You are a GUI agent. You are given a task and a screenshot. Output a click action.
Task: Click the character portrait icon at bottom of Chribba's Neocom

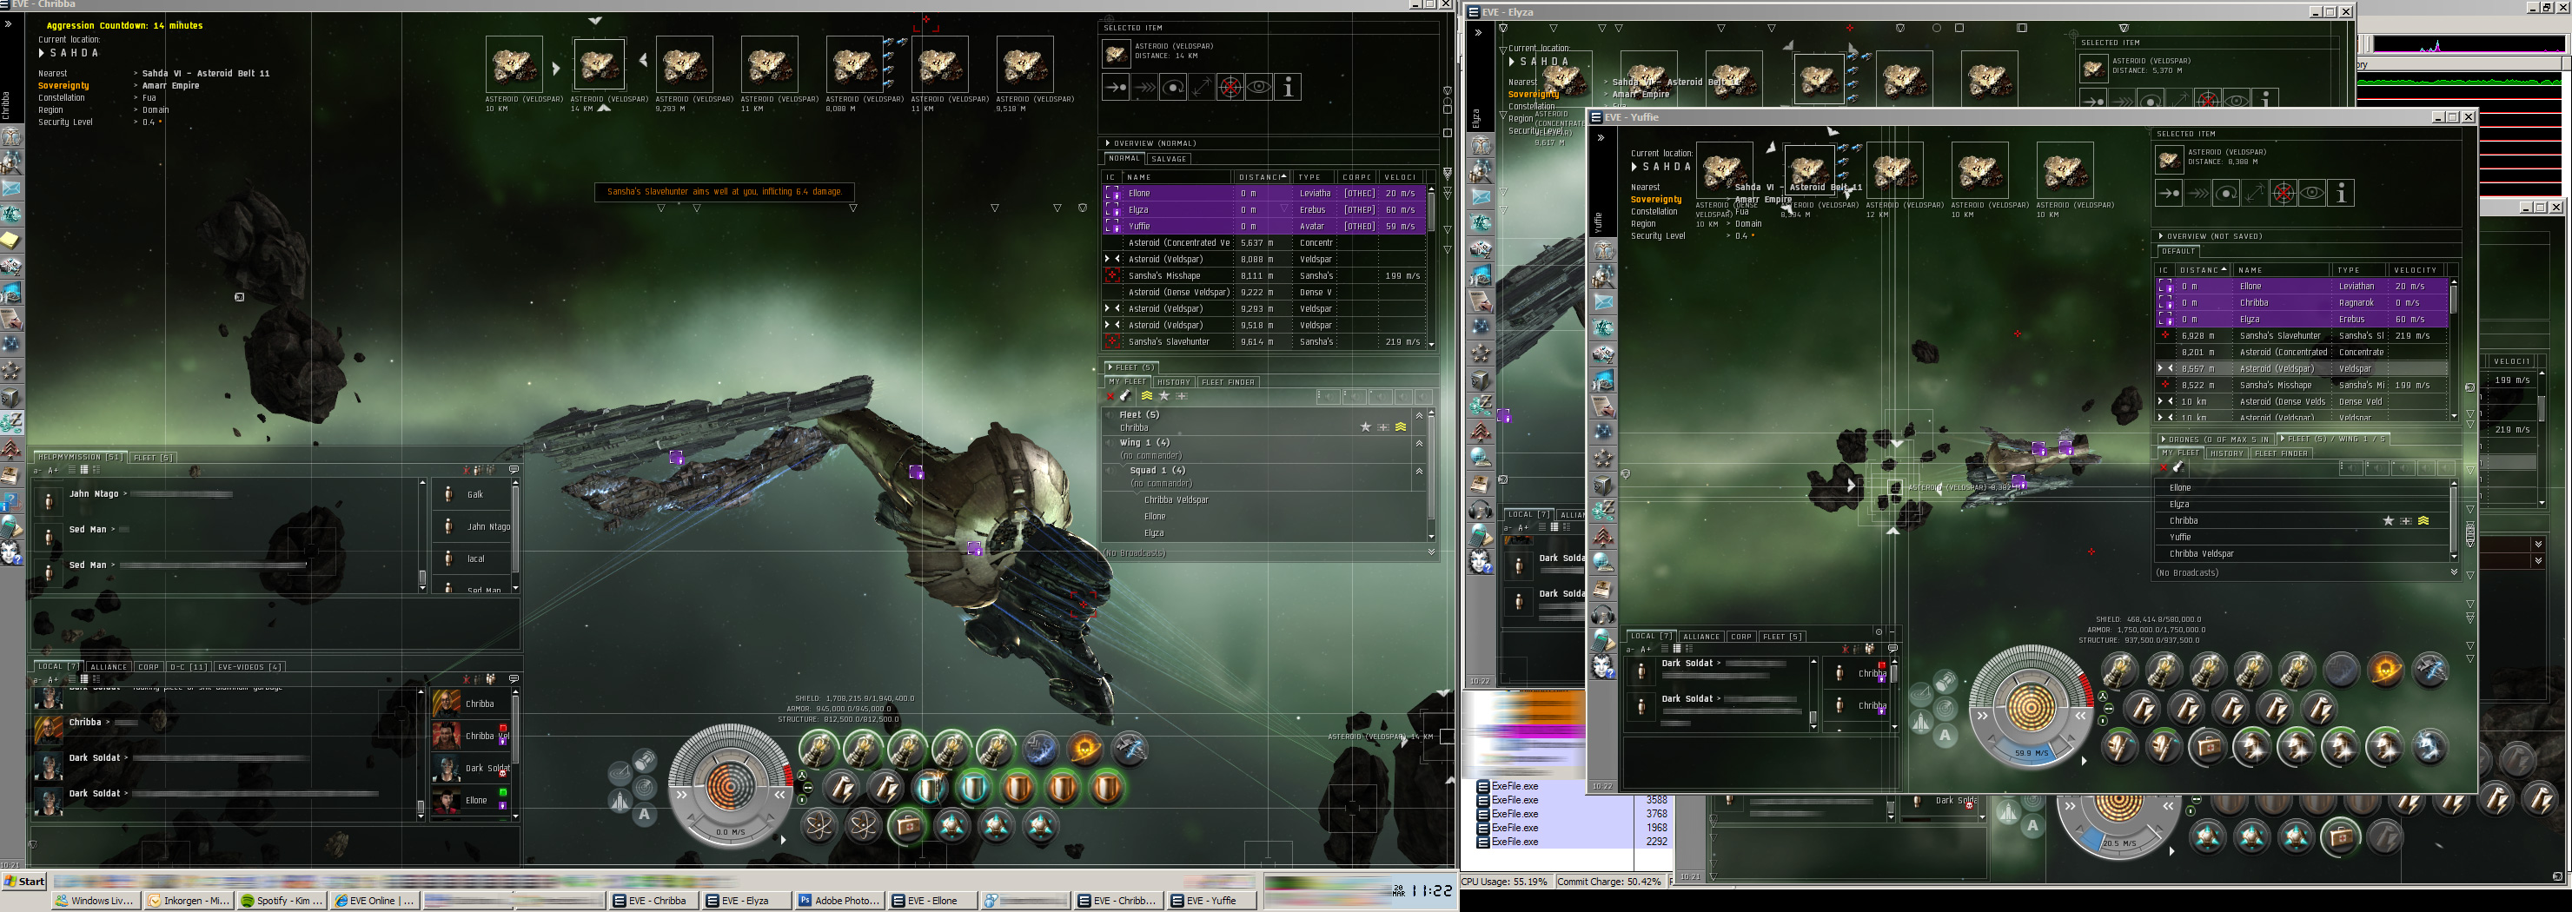[11, 552]
